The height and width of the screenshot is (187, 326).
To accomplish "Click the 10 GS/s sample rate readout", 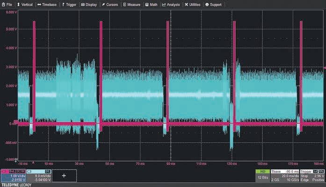I will tap(293, 180).
